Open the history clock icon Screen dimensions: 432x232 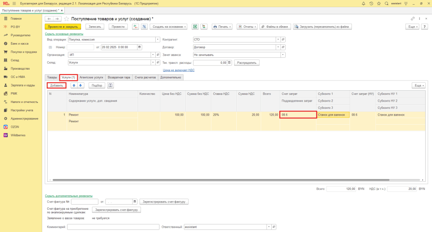click(x=371, y=3)
